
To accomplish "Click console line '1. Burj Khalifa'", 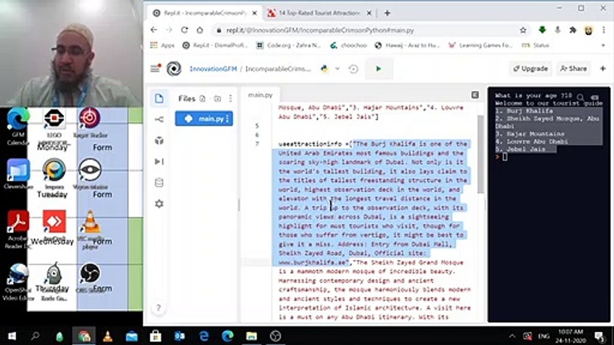I will [524, 111].
